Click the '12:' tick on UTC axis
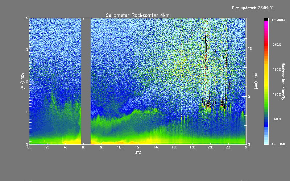This screenshot has width=290, height=181. click(138, 147)
